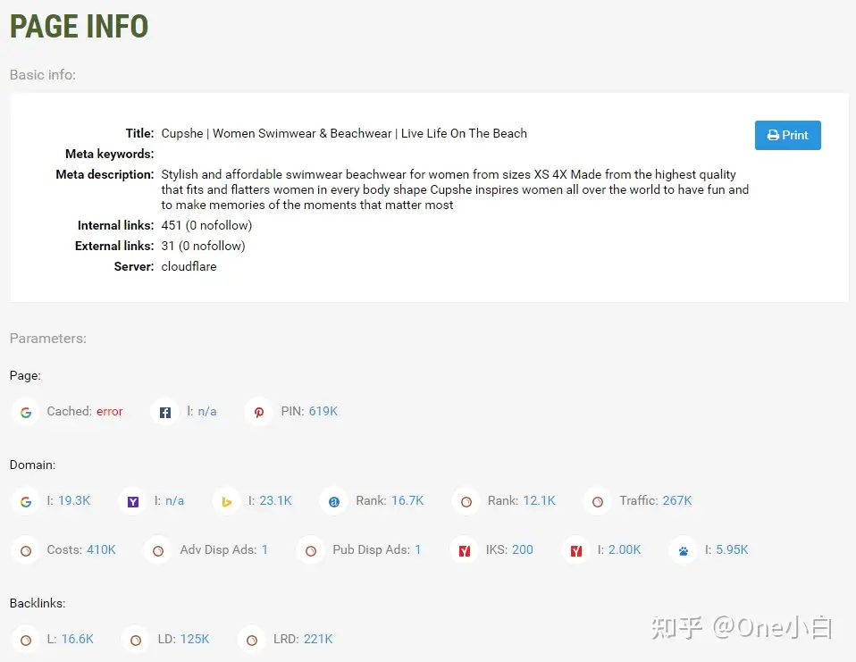Click the 'Parameters:' section label
Image resolution: width=856 pixels, height=662 pixels.
[x=48, y=339]
